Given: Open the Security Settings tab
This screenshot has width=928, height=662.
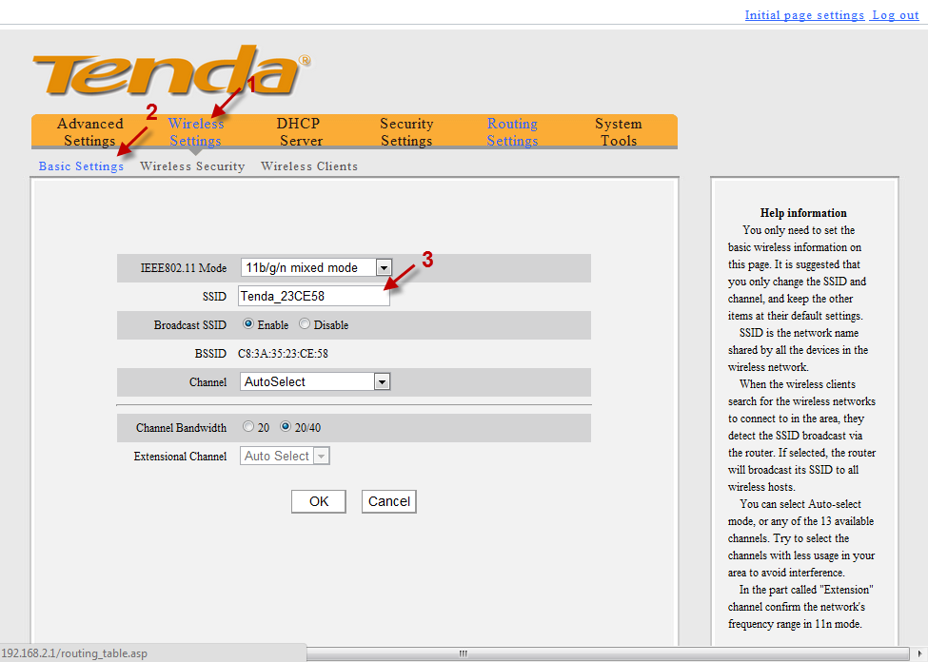Looking at the screenshot, I should click(406, 132).
